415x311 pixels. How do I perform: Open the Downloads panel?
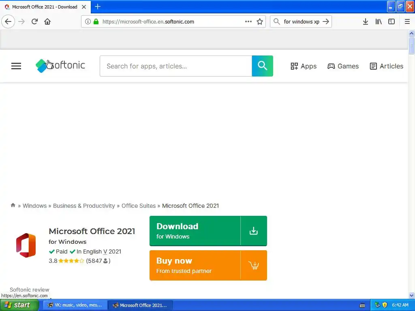pos(366,21)
